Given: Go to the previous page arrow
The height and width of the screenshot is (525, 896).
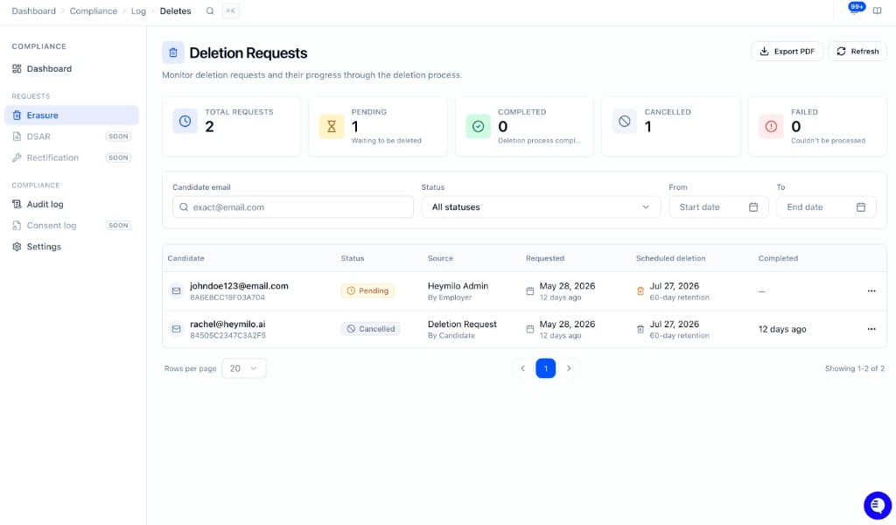Looking at the screenshot, I should (522, 368).
